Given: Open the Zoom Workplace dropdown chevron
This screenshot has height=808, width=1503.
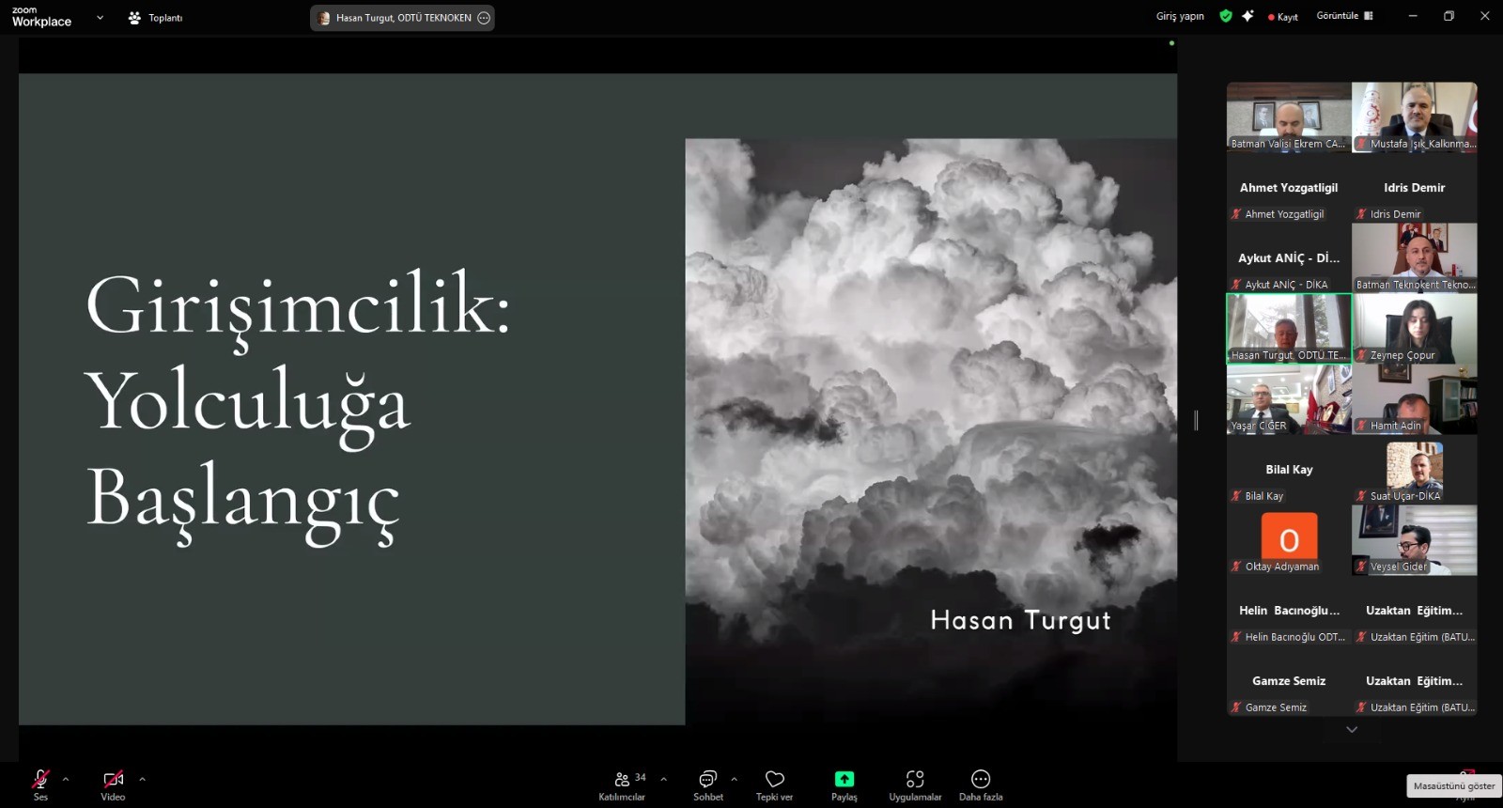Looking at the screenshot, I should pyautogui.click(x=100, y=18).
